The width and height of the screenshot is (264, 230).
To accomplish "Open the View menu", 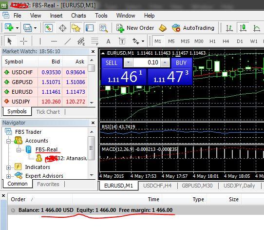I will click(36, 16).
